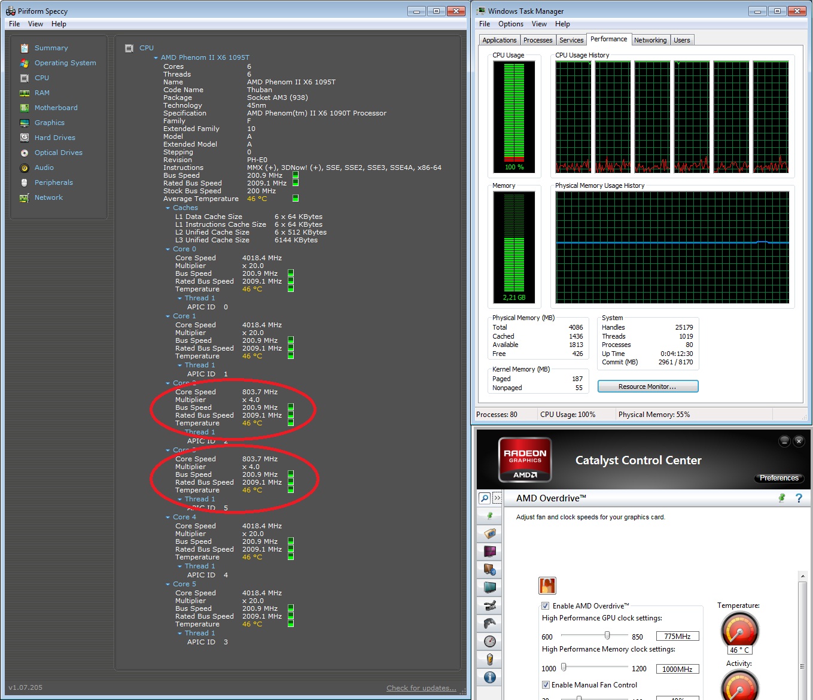Viewport: 813px width, 700px height.
Task: Open the Power battery icon in Catalyst
Action: (490, 659)
